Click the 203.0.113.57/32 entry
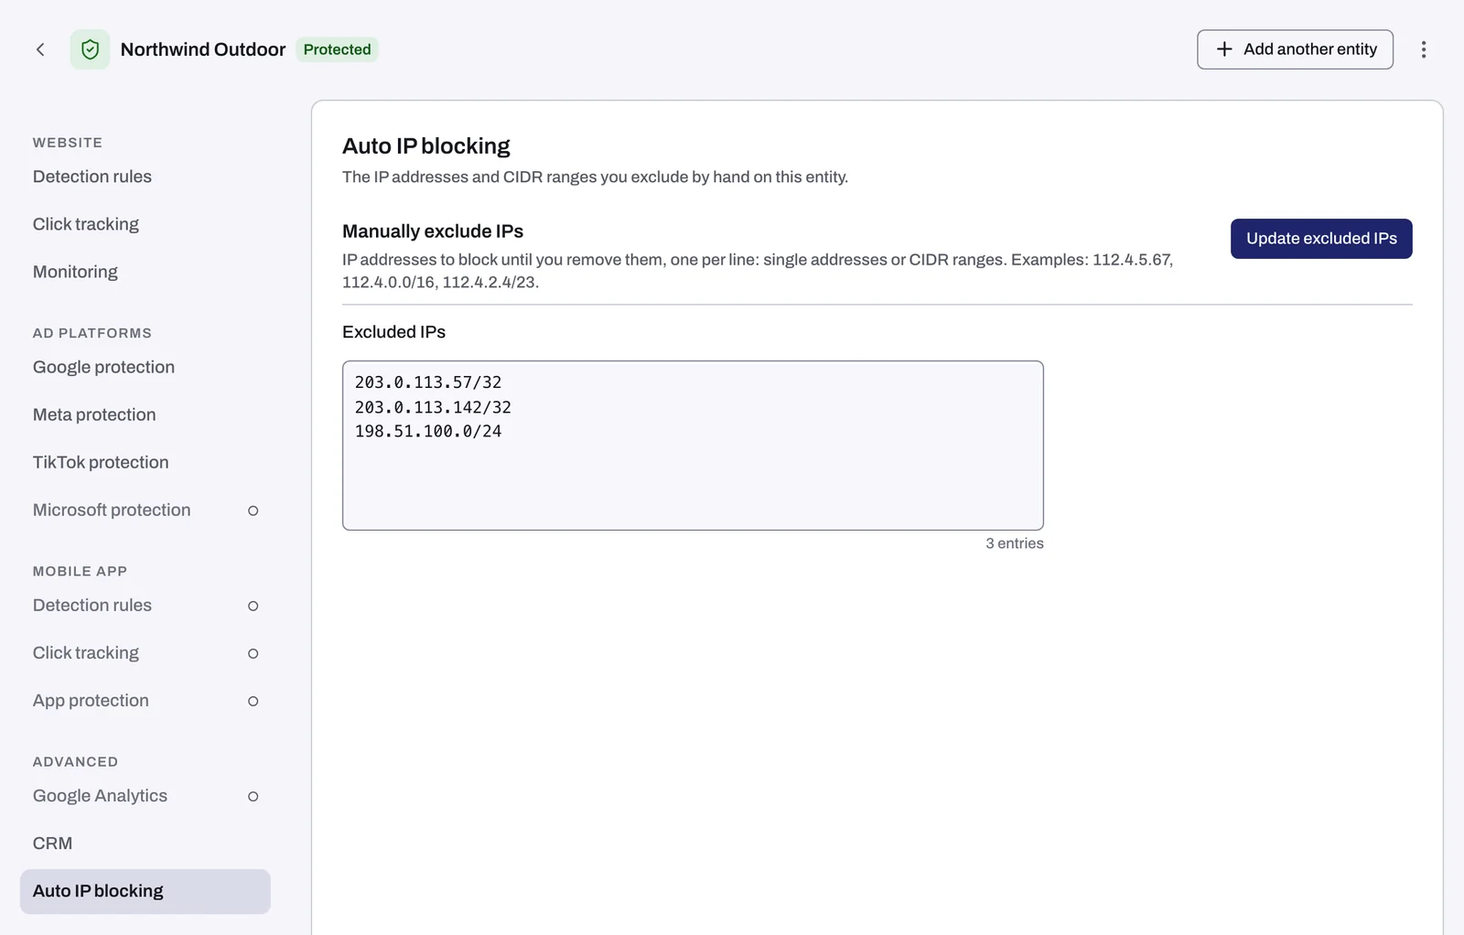The width and height of the screenshot is (1464, 935). click(428, 382)
